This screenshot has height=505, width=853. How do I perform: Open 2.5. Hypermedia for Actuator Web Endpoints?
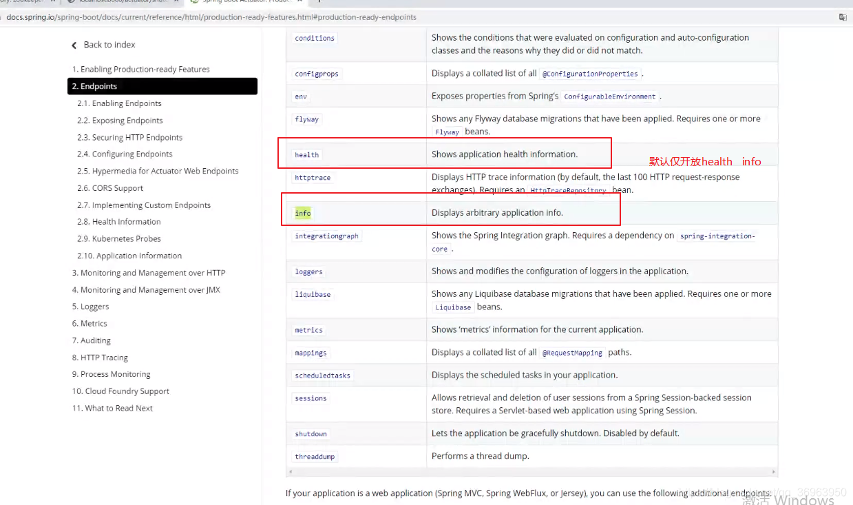point(158,171)
